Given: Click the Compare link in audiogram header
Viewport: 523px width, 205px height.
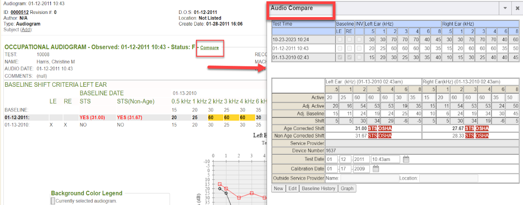Looking at the screenshot, I should point(210,48).
